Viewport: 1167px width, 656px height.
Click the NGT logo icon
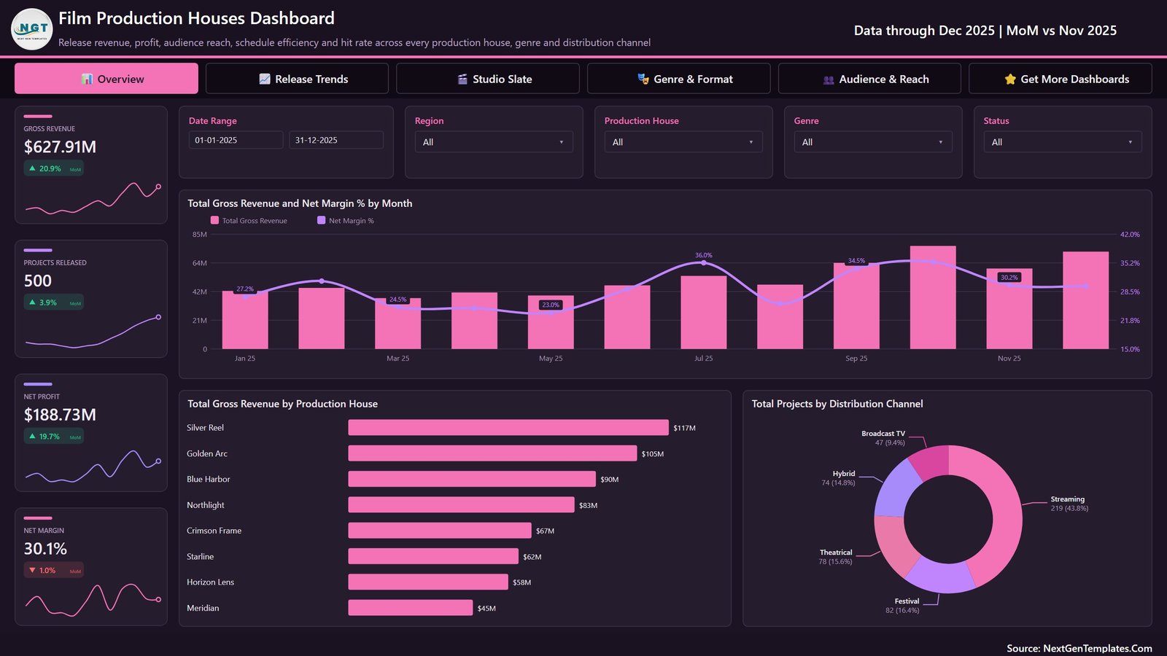(x=32, y=29)
